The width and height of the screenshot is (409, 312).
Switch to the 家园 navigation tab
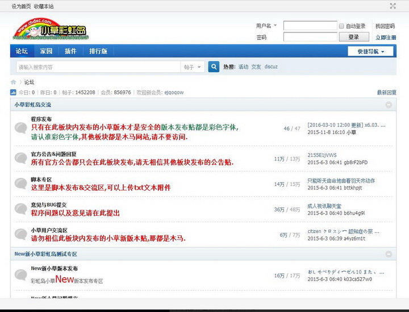click(x=46, y=51)
